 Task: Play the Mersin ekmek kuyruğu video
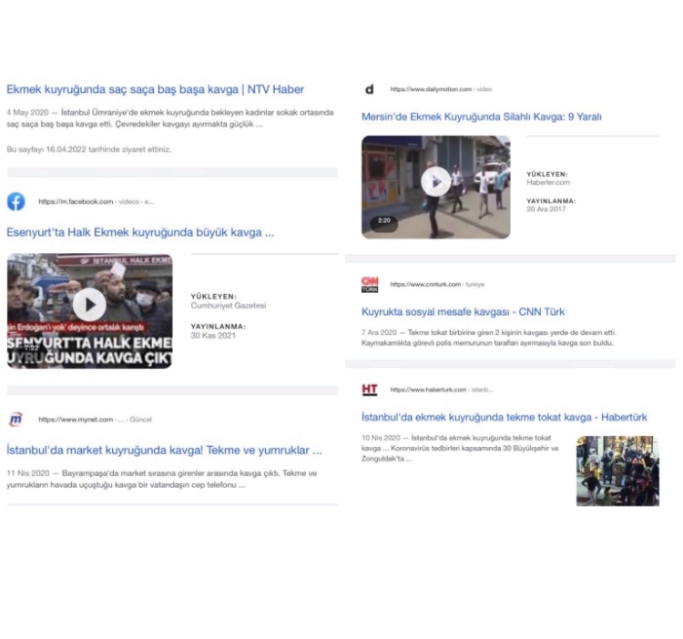click(x=435, y=182)
